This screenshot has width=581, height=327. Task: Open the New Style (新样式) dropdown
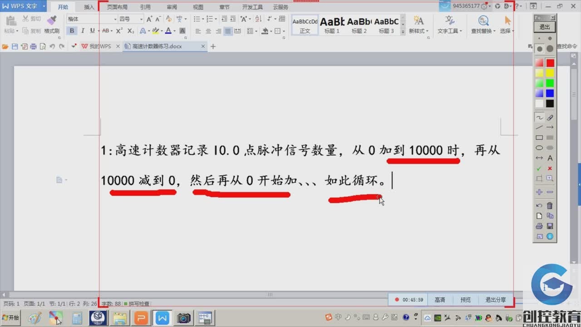pyautogui.click(x=419, y=31)
